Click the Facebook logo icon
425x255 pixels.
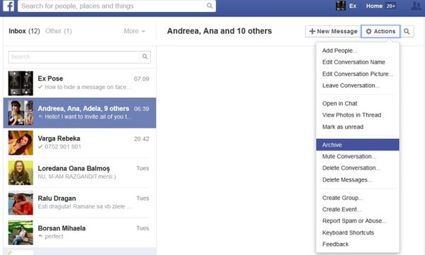(8, 6)
